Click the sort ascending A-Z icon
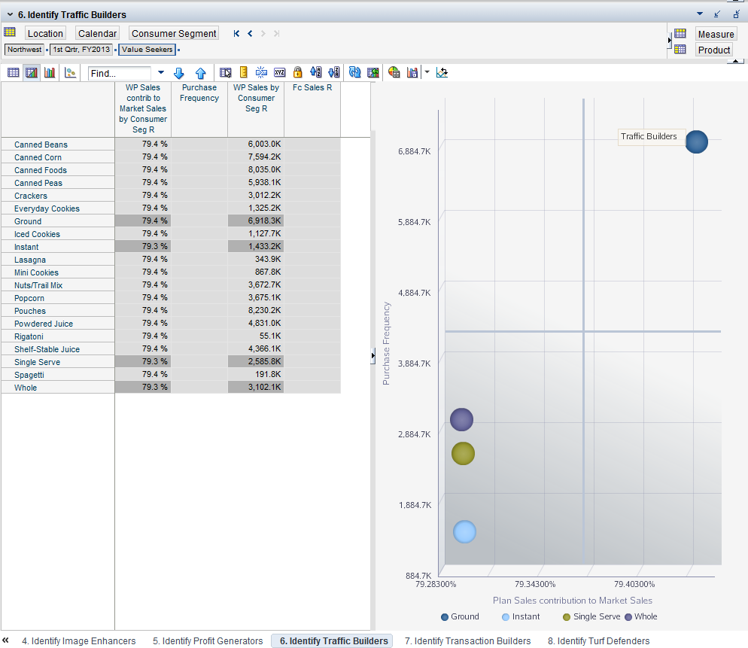This screenshot has height=648, width=748. [315, 73]
